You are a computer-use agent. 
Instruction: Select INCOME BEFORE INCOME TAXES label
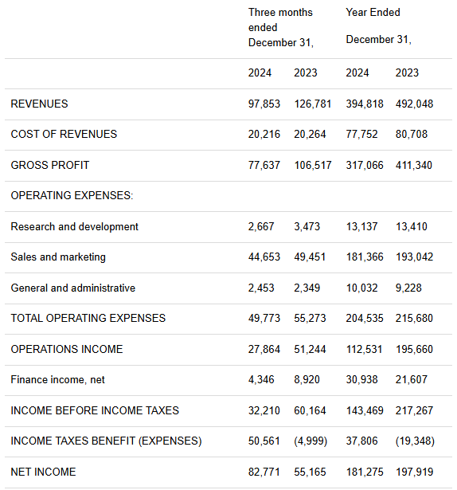95,410
